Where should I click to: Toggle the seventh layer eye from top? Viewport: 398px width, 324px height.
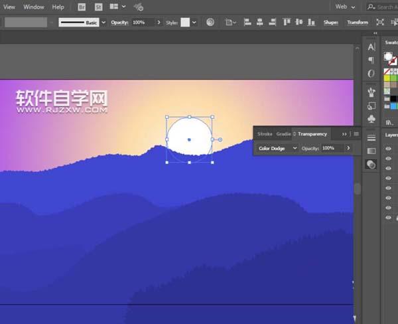[388, 208]
